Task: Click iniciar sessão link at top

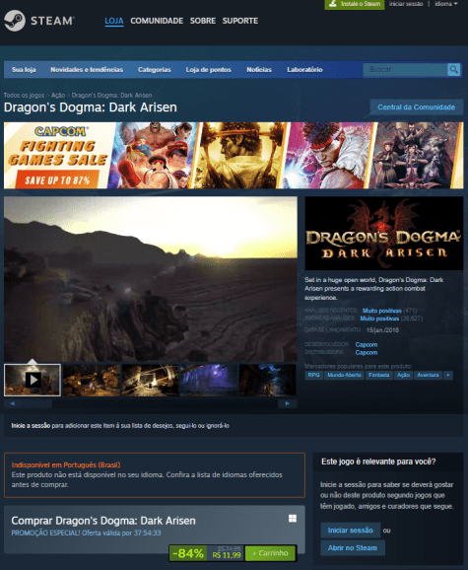Action: pyautogui.click(x=406, y=4)
